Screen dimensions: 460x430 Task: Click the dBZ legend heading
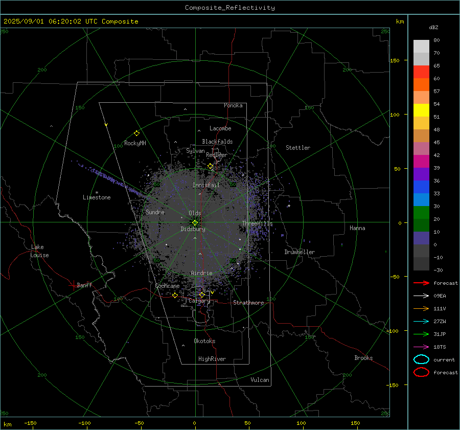[433, 27]
